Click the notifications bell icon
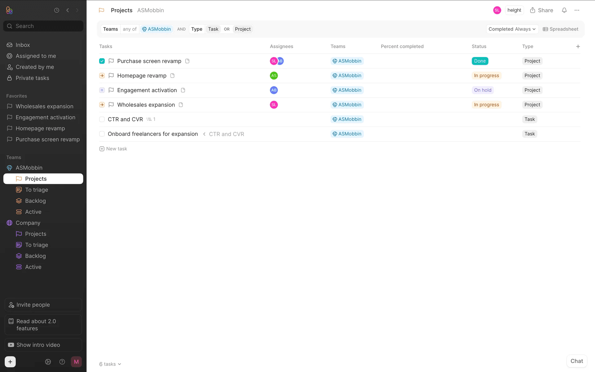The image size is (595, 372). coord(564,10)
